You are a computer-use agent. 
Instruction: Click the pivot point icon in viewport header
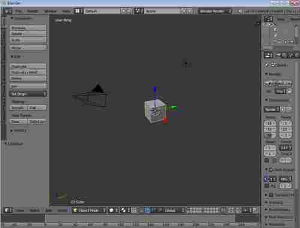point(125,210)
